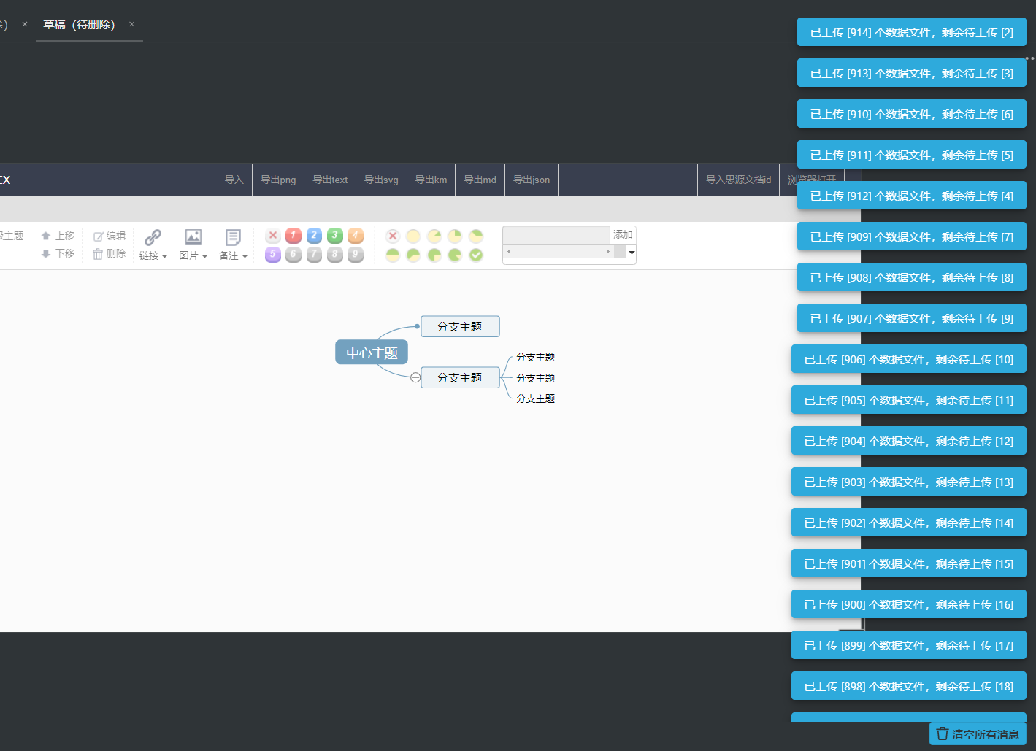Apply purple priority 5 badge
This screenshot has width=1036, height=751.
(x=273, y=254)
